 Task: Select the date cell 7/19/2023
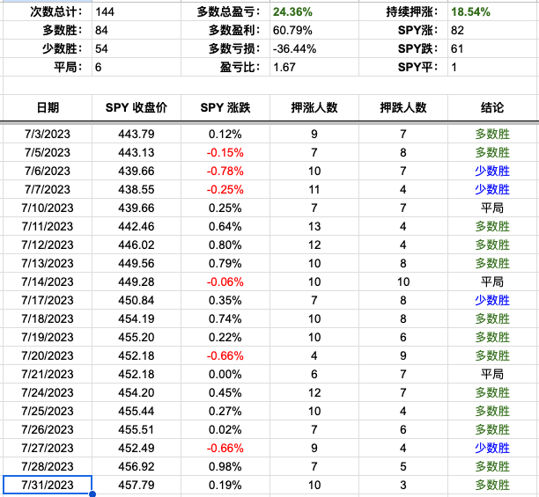coord(48,338)
